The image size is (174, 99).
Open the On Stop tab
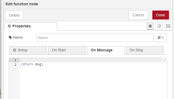click(145, 50)
